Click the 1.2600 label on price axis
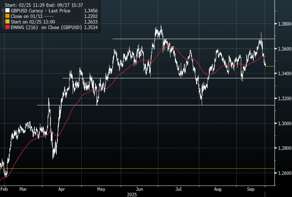Viewport: 292px width, 197px height. [284, 173]
